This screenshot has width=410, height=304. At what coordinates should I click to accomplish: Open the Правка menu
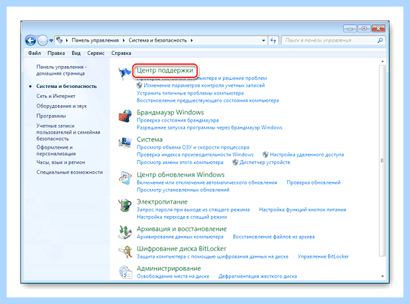click(56, 53)
